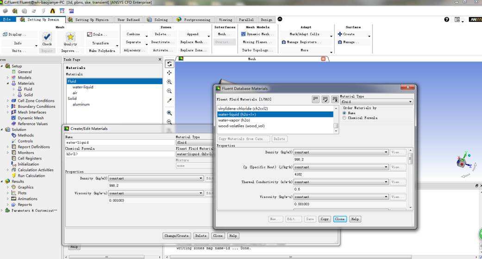
Task: Open the help question mark icon
Action: (x=447, y=19)
